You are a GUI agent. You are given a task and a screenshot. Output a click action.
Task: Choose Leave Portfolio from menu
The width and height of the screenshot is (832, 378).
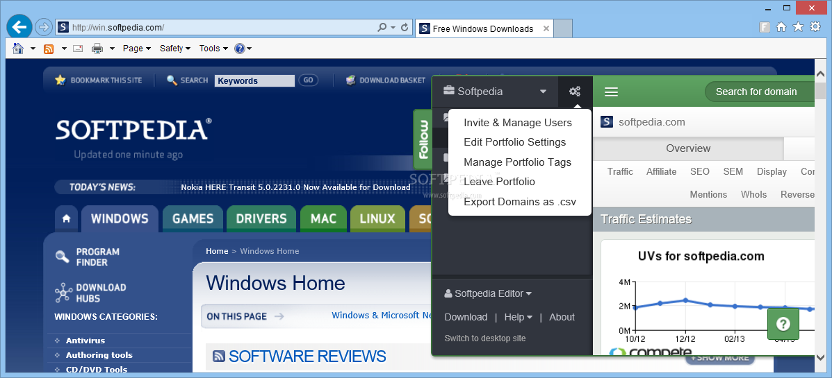coord(499,182)
